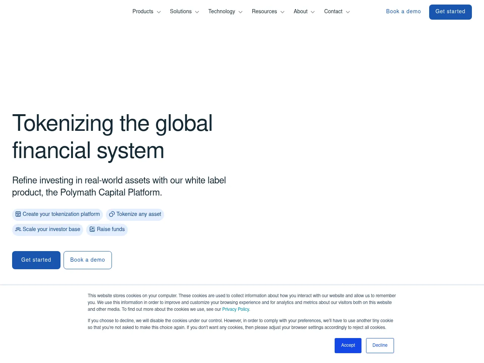This screenshot has height=363, width=484.
Task: Decline cookies in the banner
Action: click(380, 346)
